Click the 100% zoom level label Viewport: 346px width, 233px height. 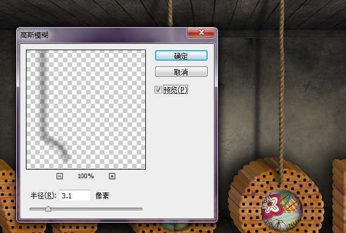[85, 176]
